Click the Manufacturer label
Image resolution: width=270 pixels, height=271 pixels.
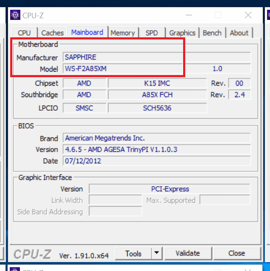coord(37,58)
